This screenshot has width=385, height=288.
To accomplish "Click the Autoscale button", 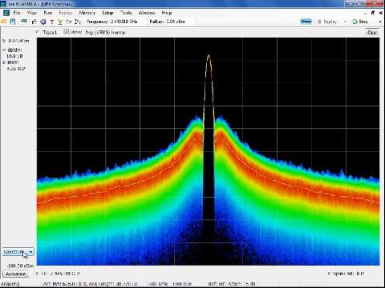I will [15, 274].
